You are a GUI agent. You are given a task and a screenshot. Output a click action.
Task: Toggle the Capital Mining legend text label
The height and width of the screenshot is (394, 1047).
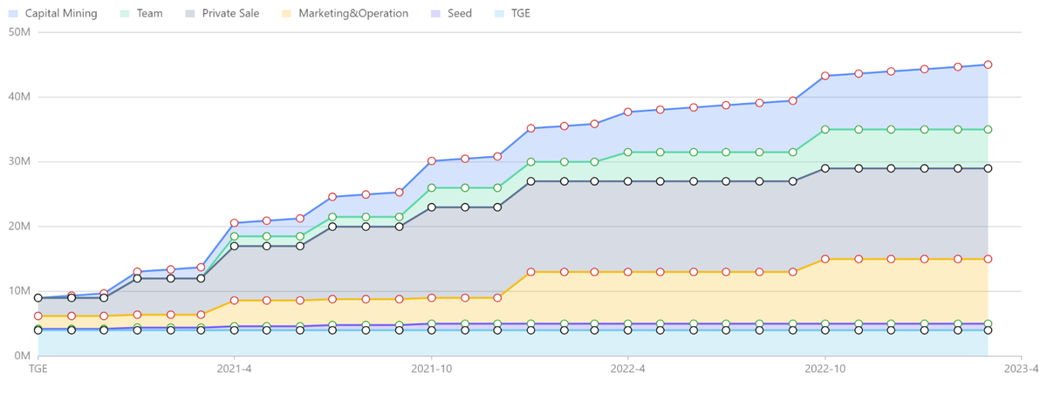point(61,14)
